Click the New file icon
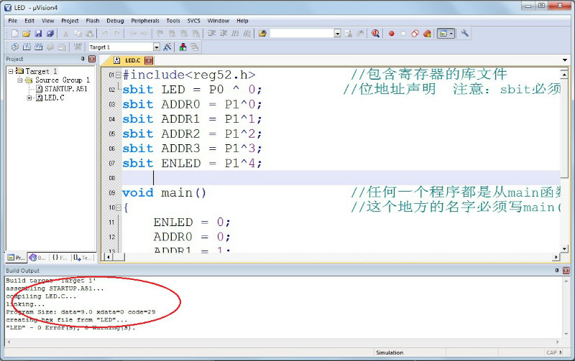 [14, 34]
